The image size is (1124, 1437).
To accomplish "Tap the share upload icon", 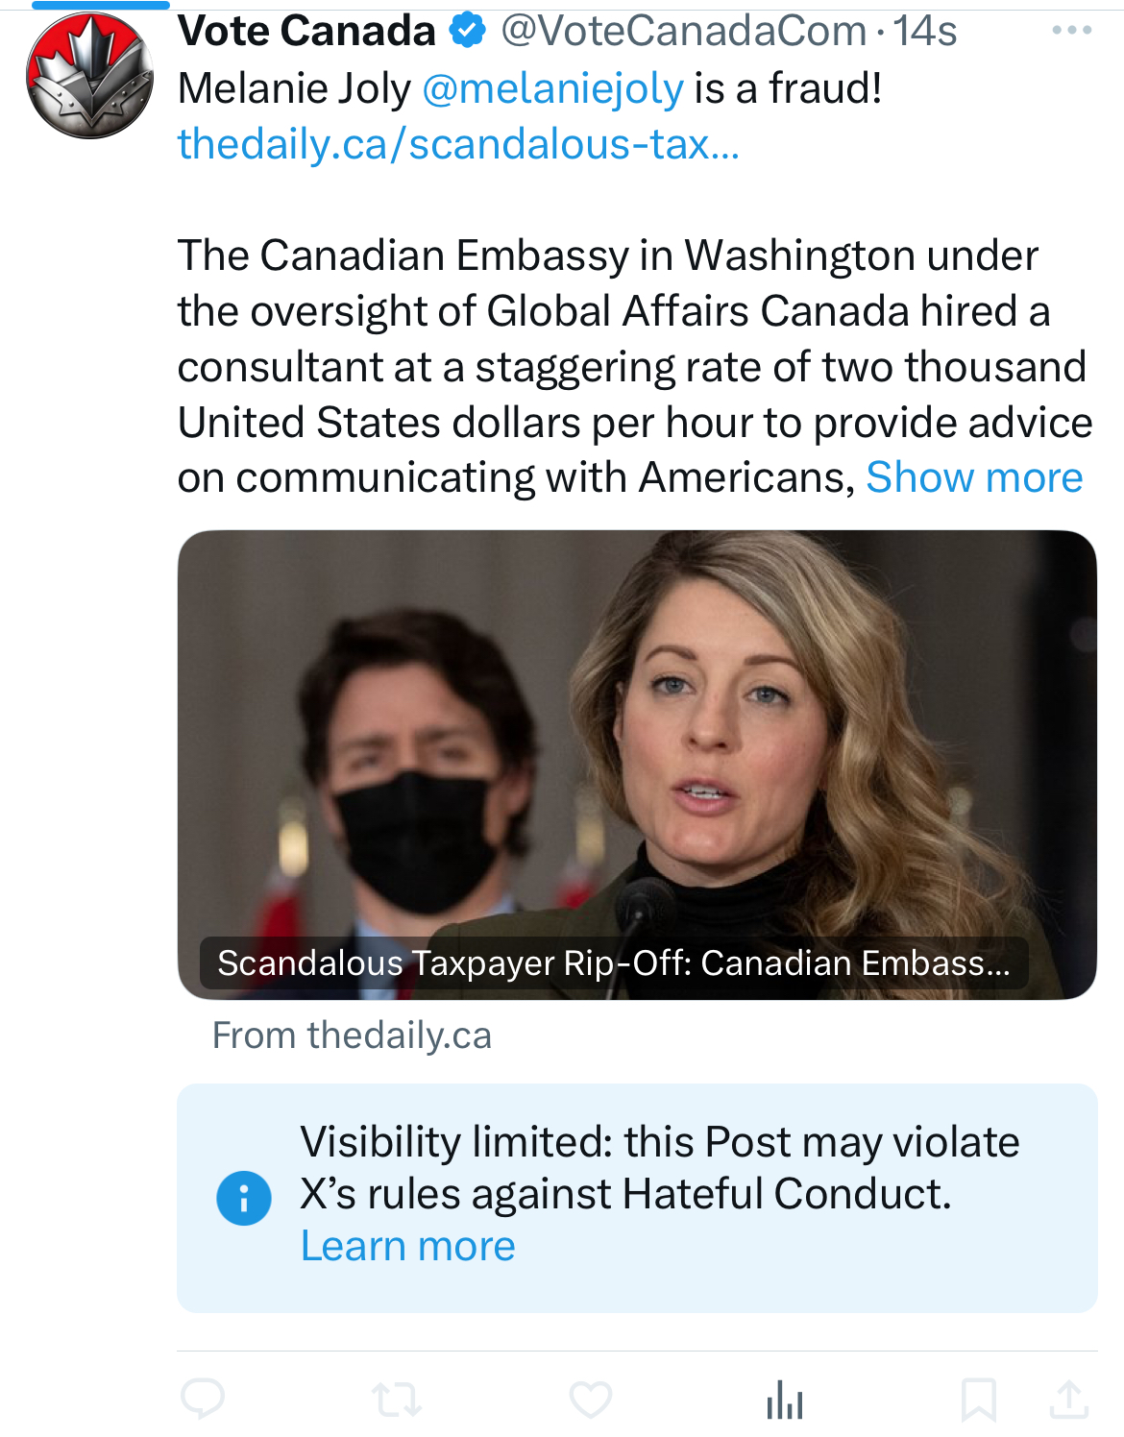I will 1068,1400.
